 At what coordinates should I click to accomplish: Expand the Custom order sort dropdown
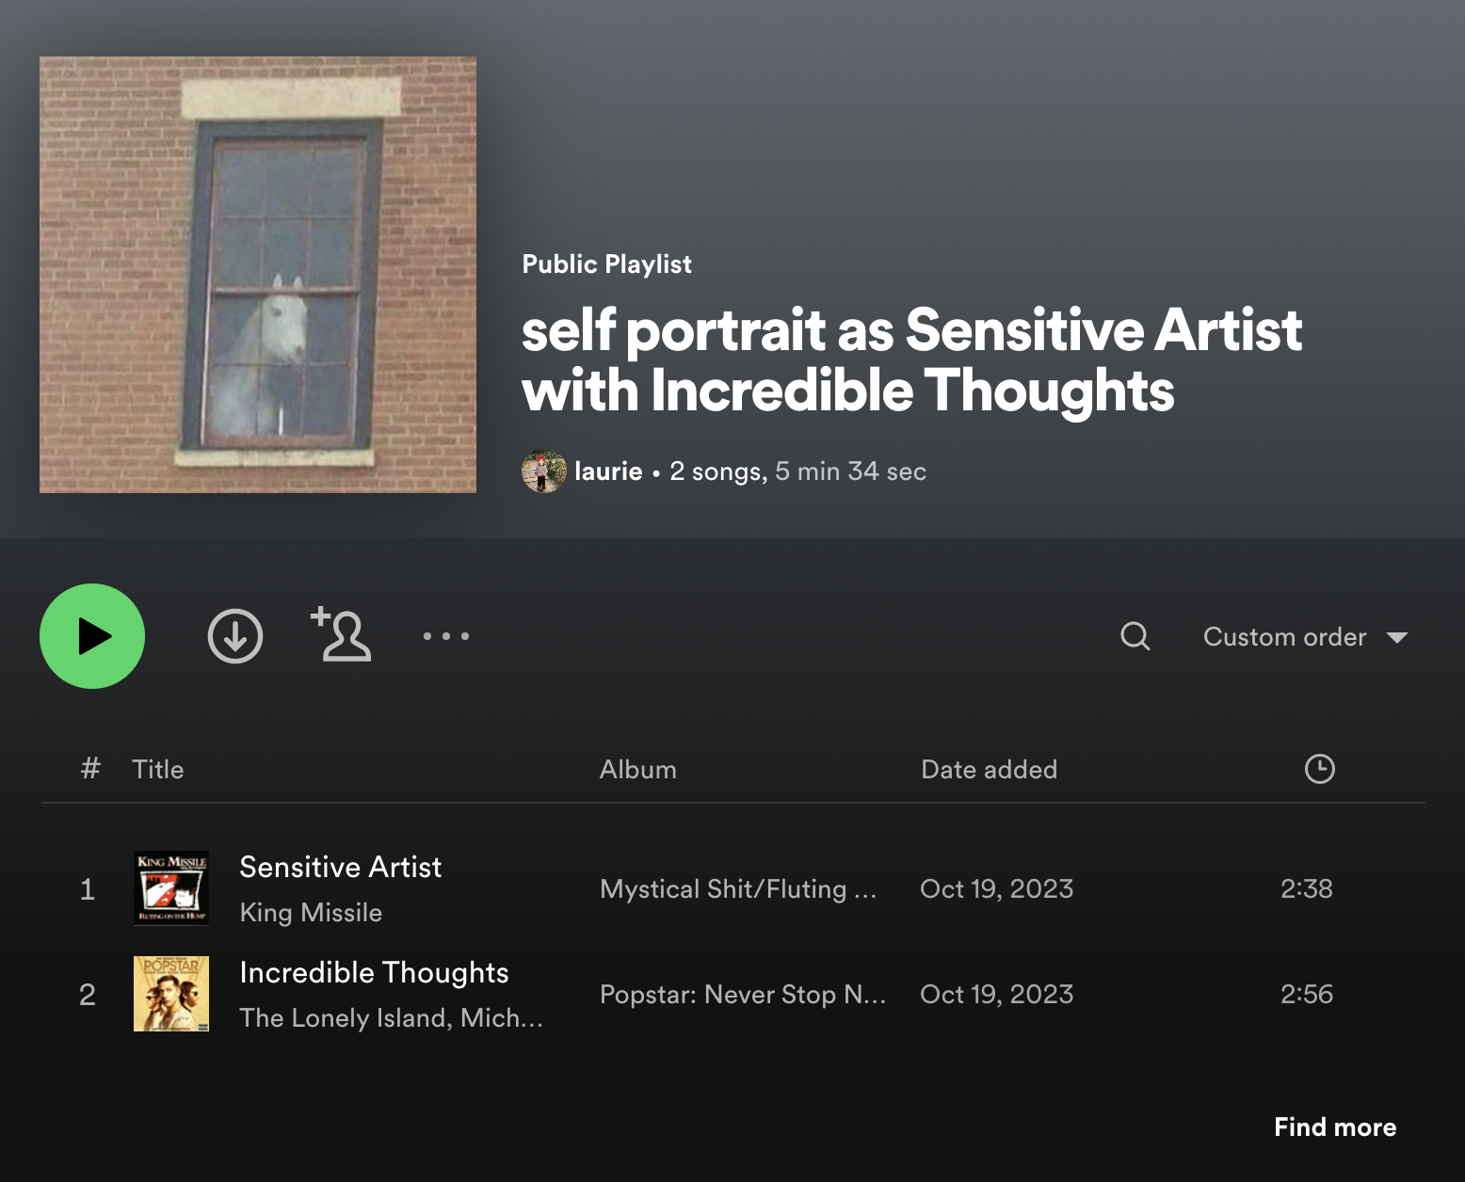[x=1305, y=637]
